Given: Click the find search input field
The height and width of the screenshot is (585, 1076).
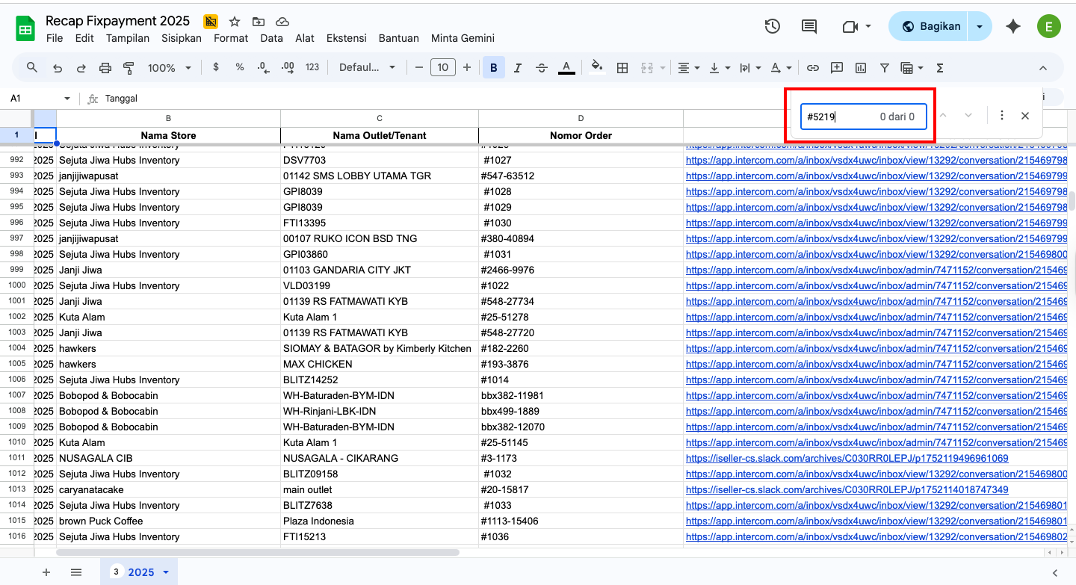Looking at the screenshot, I should (x=841, y=117).
